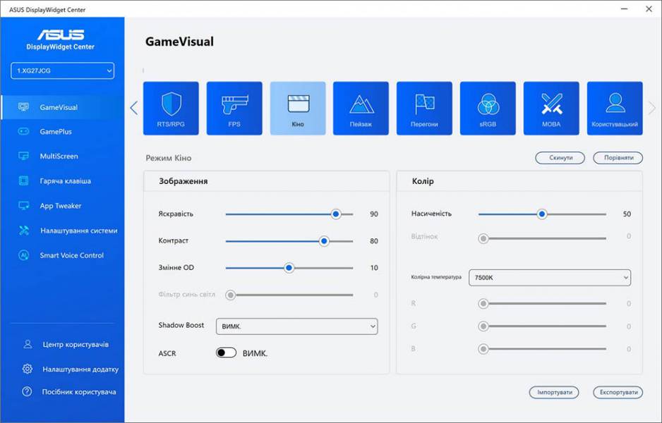This screenshot has width=662, height=423.
Task: Open the MultiScreen menu item
Action: (63, 156)
